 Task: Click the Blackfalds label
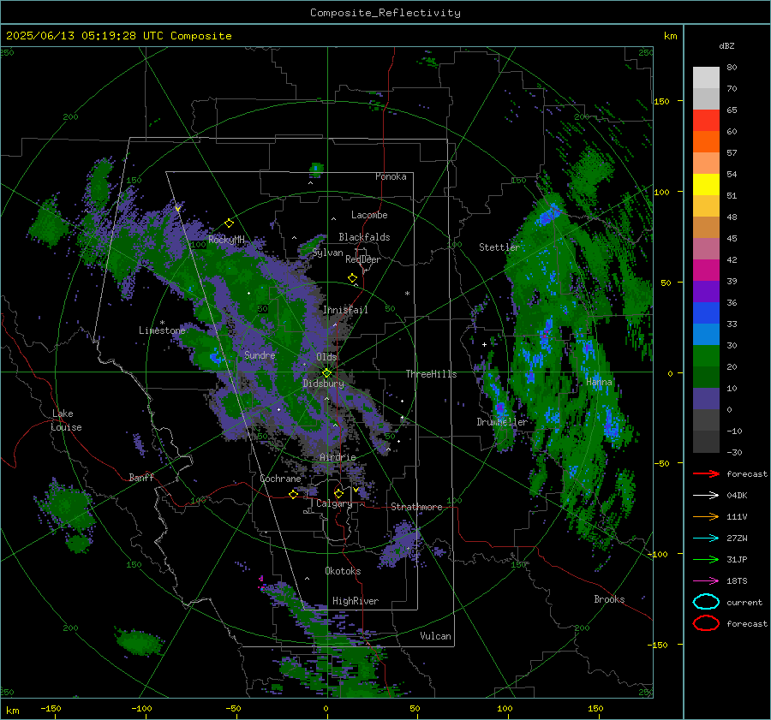point(364,237)
